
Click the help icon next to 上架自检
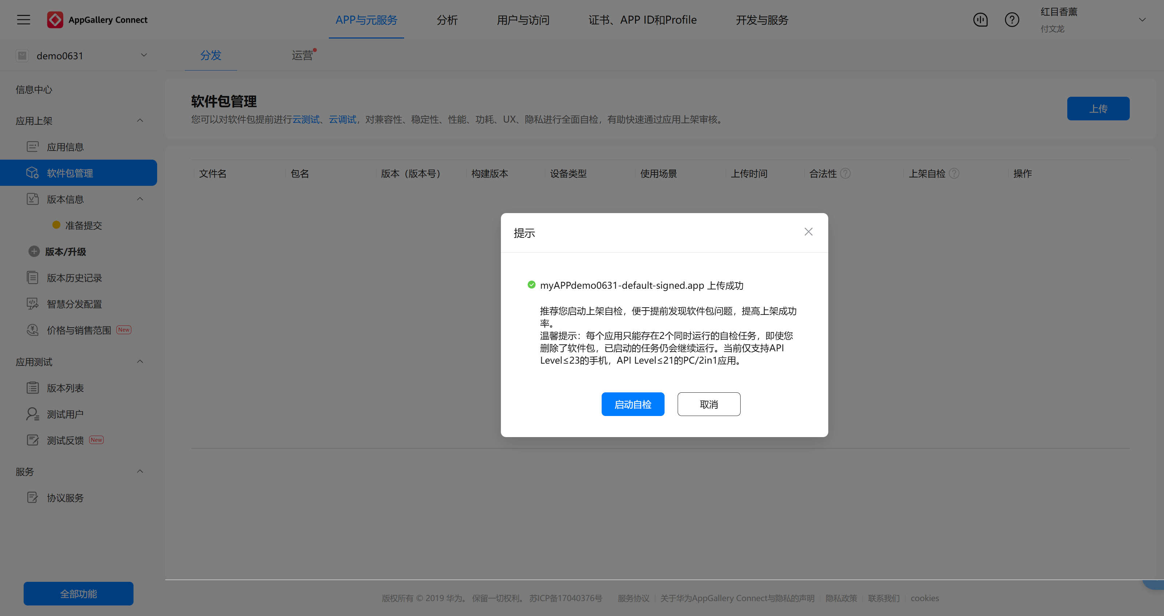click(954, 173)
